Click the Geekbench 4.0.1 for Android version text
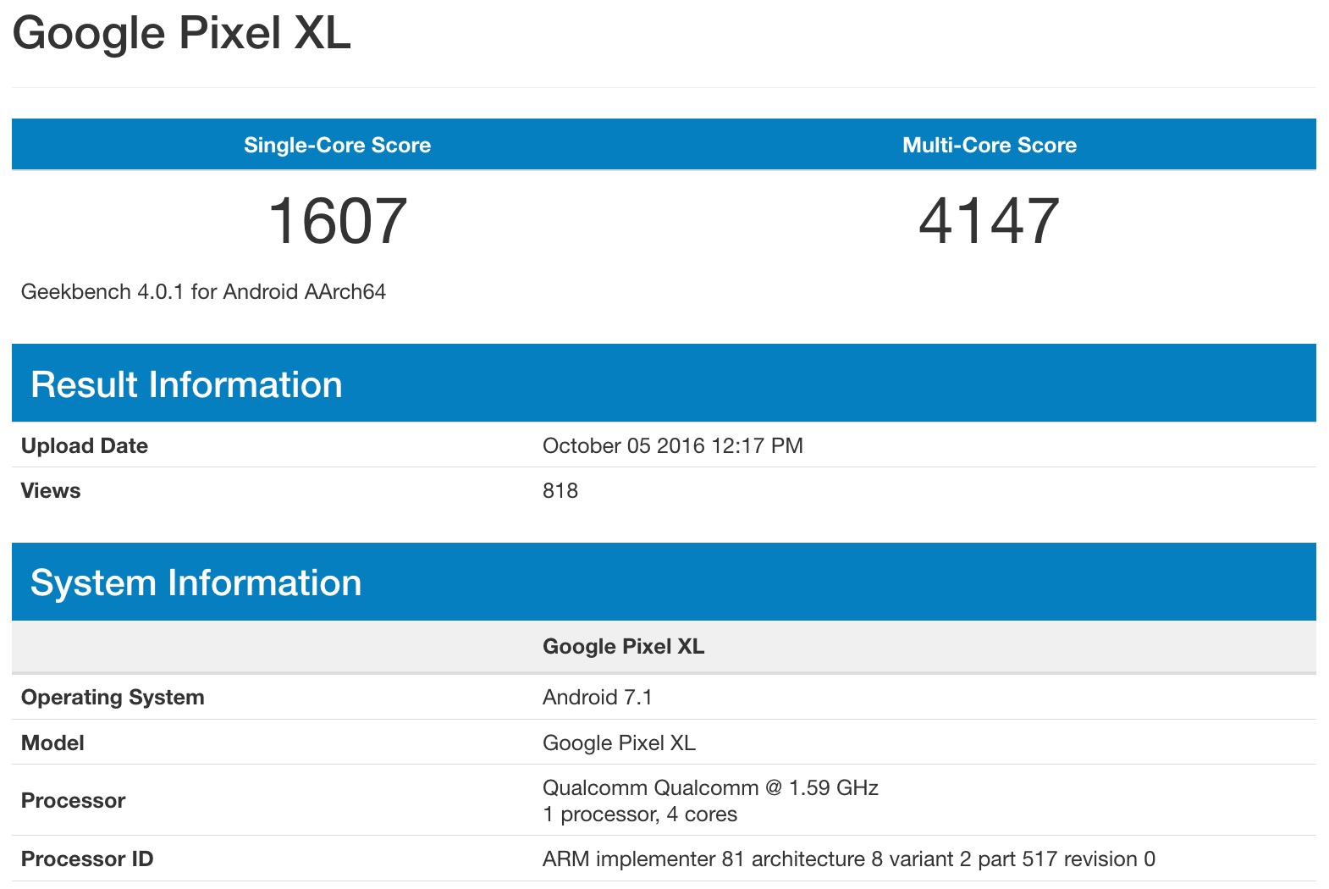The height and width of the screenshot is (889, 1329). tap(203, 292)
